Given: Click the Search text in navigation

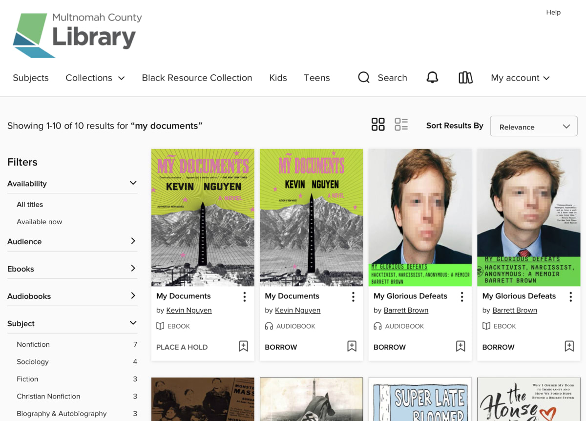Looking at the screenshot, I should coord(392,78).
